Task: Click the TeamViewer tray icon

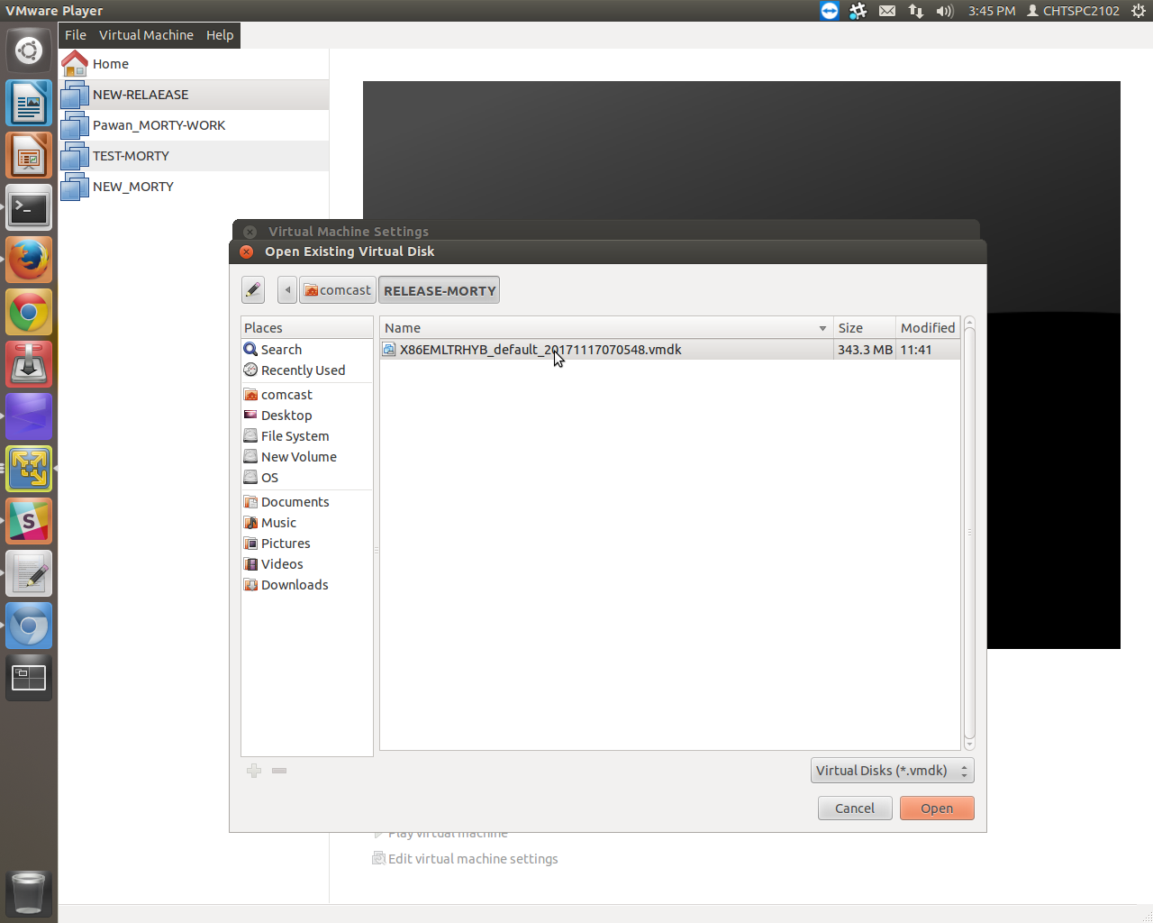Action: click(x=830, y=11)
